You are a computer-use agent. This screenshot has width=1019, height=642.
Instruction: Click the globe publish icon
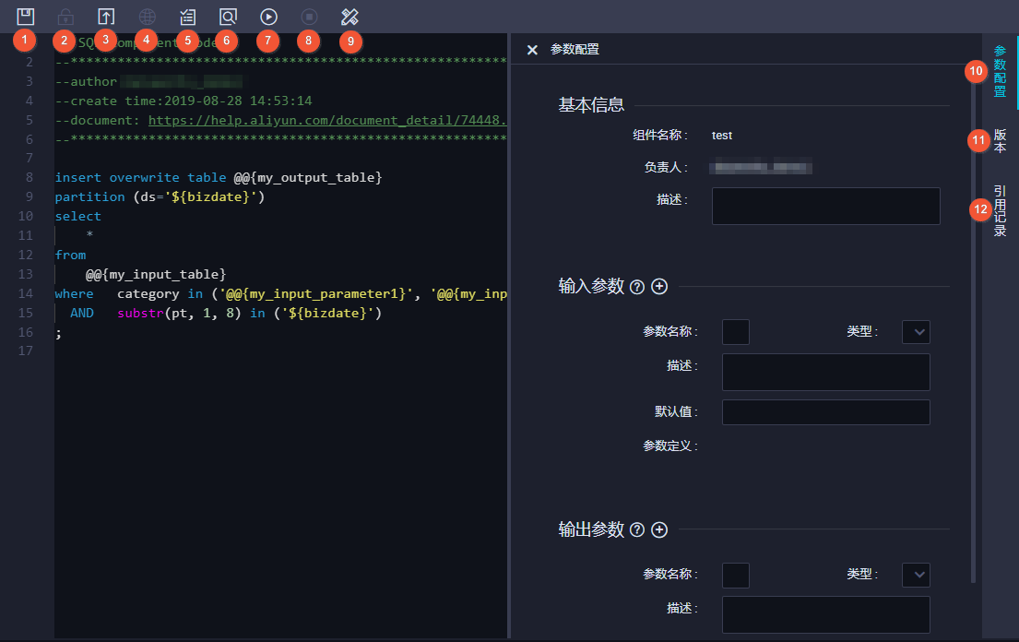point(148,17)
